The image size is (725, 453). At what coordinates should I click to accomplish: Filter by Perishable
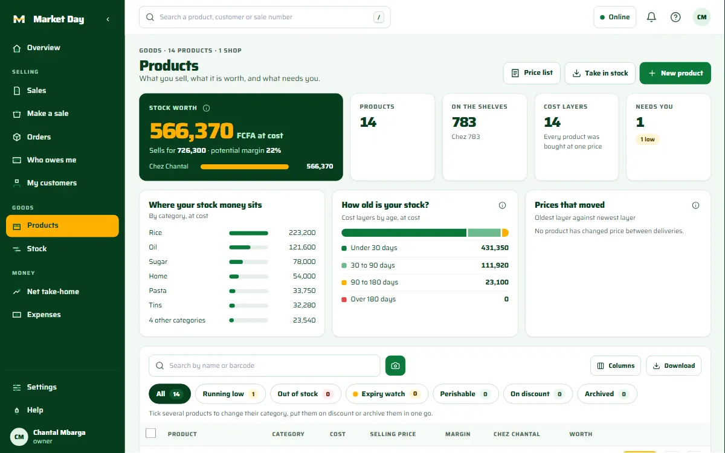pyautogui.click(x=466, y=394)
